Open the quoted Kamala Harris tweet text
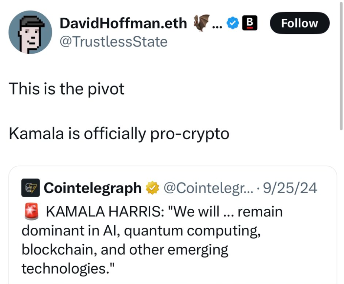Image resolution: width=344 pixels, height=284 pixels. click(x=152, y=240)
